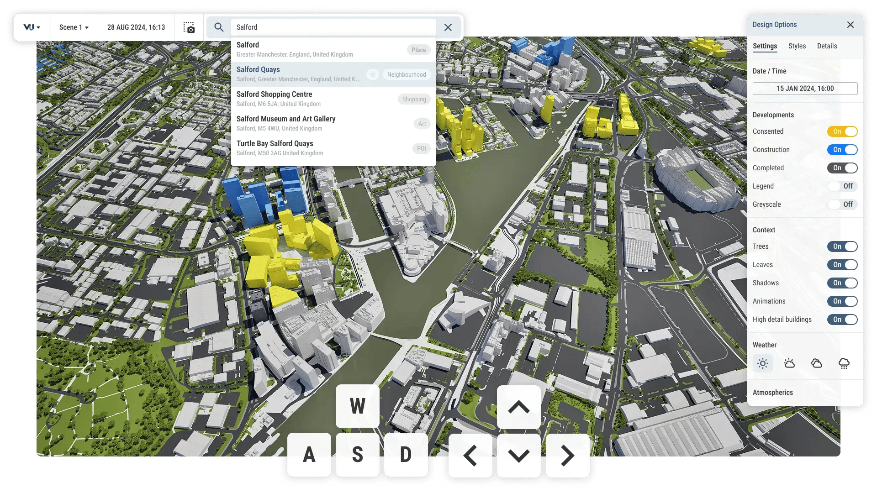Toggle the Completed developments switch
This screenshot has height=493, width=877.
click(842, 168)
